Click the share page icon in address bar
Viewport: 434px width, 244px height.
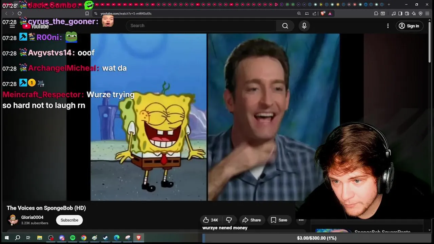point(314,14)
